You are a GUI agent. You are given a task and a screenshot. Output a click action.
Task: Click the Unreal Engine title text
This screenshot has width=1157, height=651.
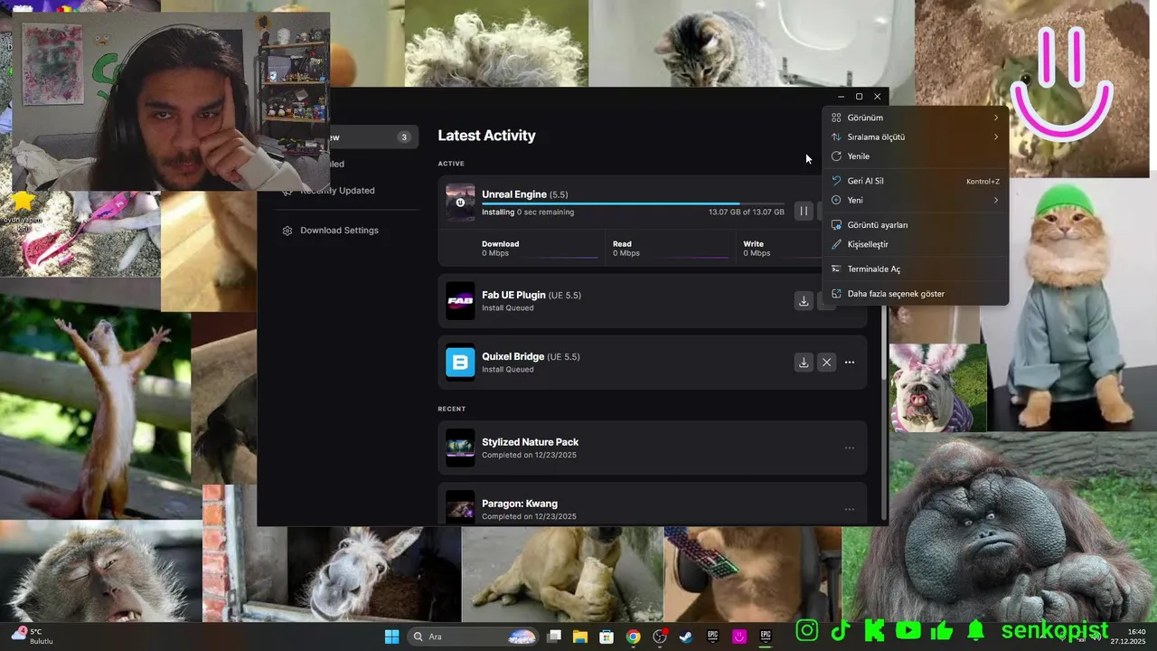[x=513, y=194]
